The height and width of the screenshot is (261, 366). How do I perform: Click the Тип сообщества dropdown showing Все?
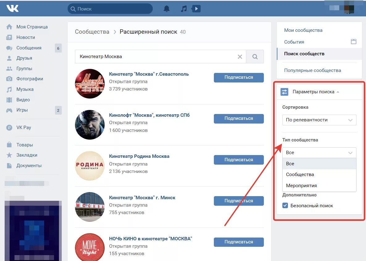click(x=319, y=153)
